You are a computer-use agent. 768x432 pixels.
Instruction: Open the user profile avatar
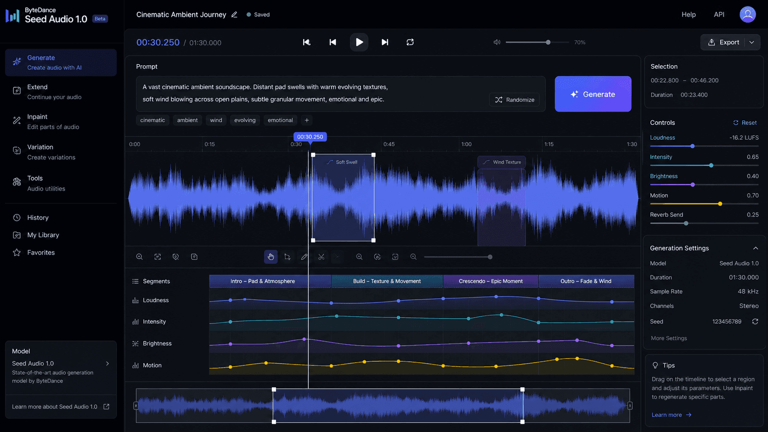pyautogui.click(x=747, y=14)
